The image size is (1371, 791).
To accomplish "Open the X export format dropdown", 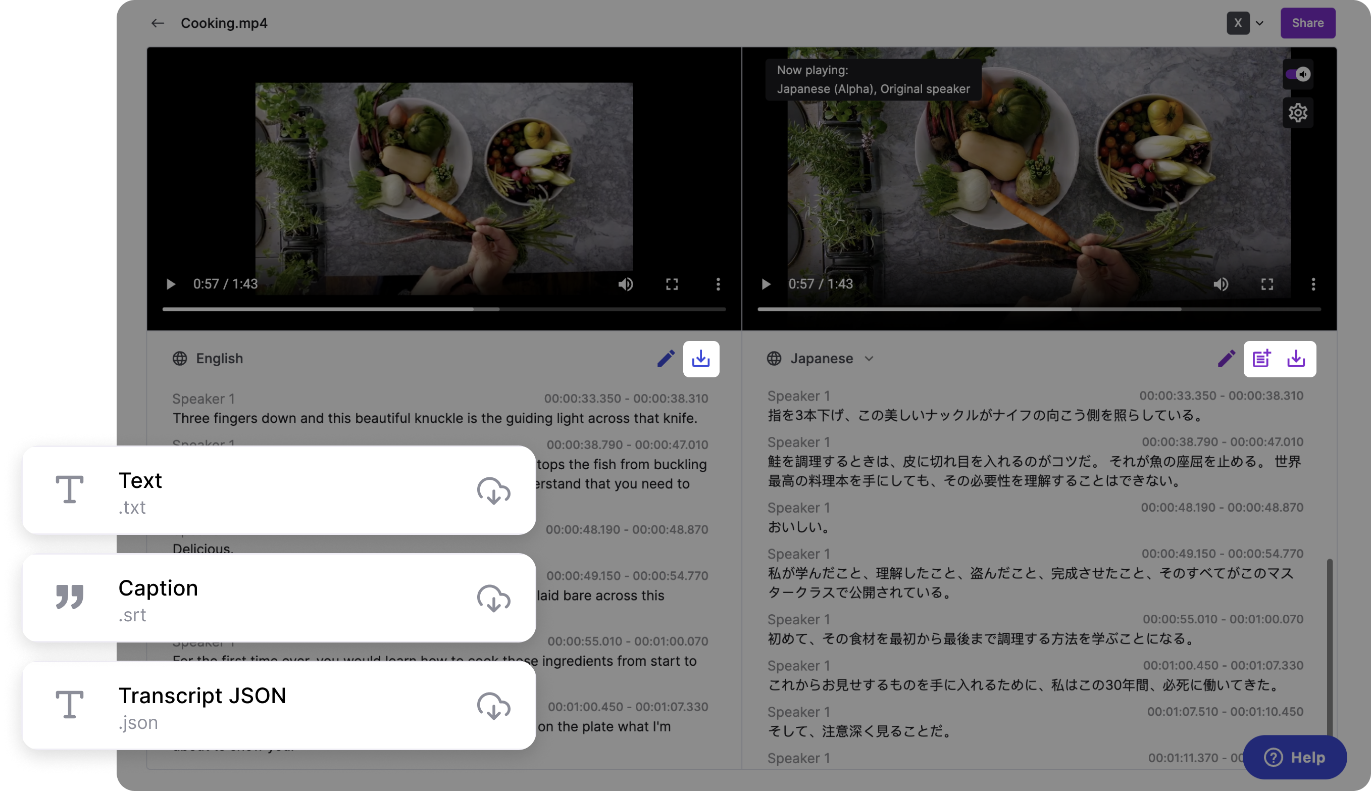I will pyautogui.click(x=1246, y=23).
